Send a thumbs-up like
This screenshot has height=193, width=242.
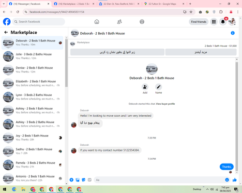coord(235,180)
